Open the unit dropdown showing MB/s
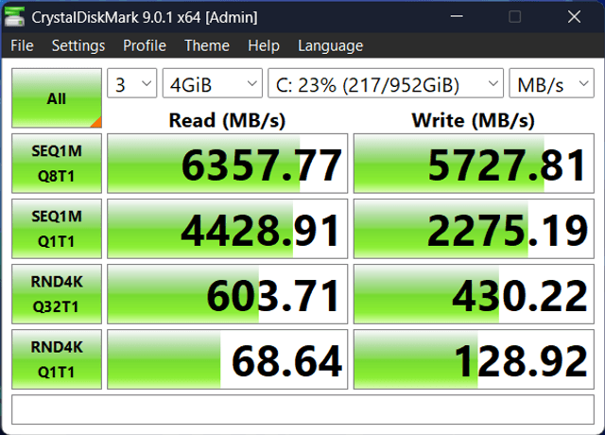The image size is (605, 435). tap(551, 83)
